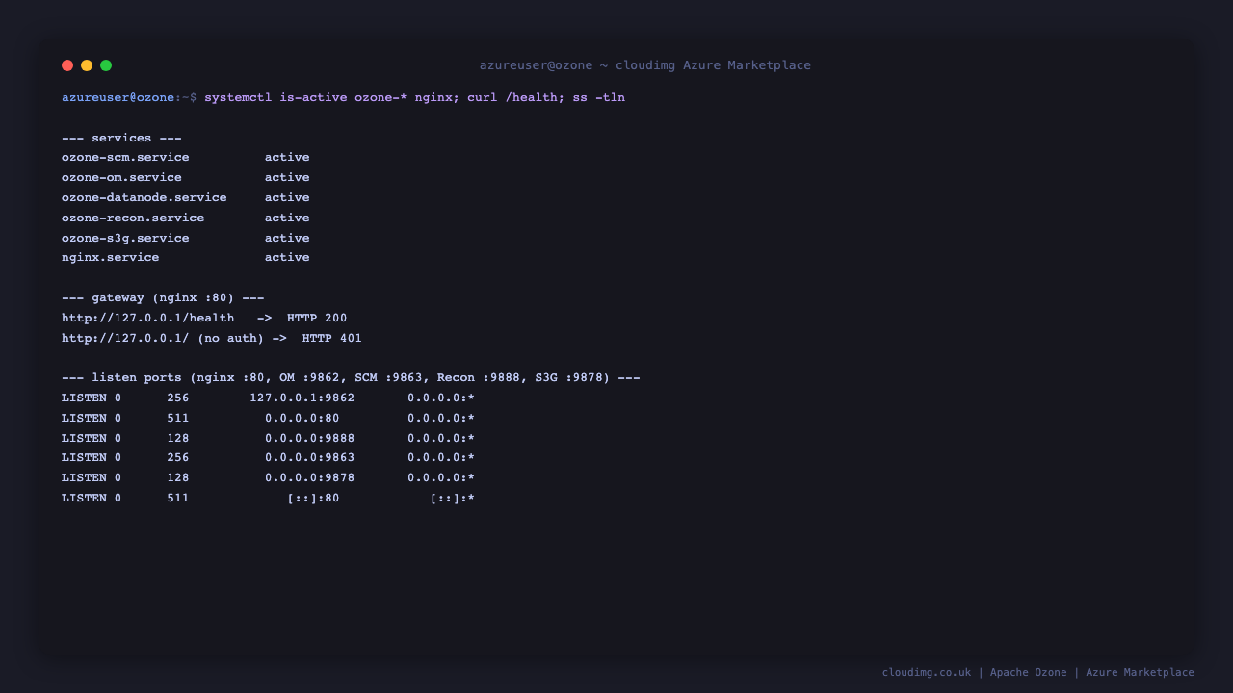
Task: Click the green maximize window dot
Action: click(106, 65)
